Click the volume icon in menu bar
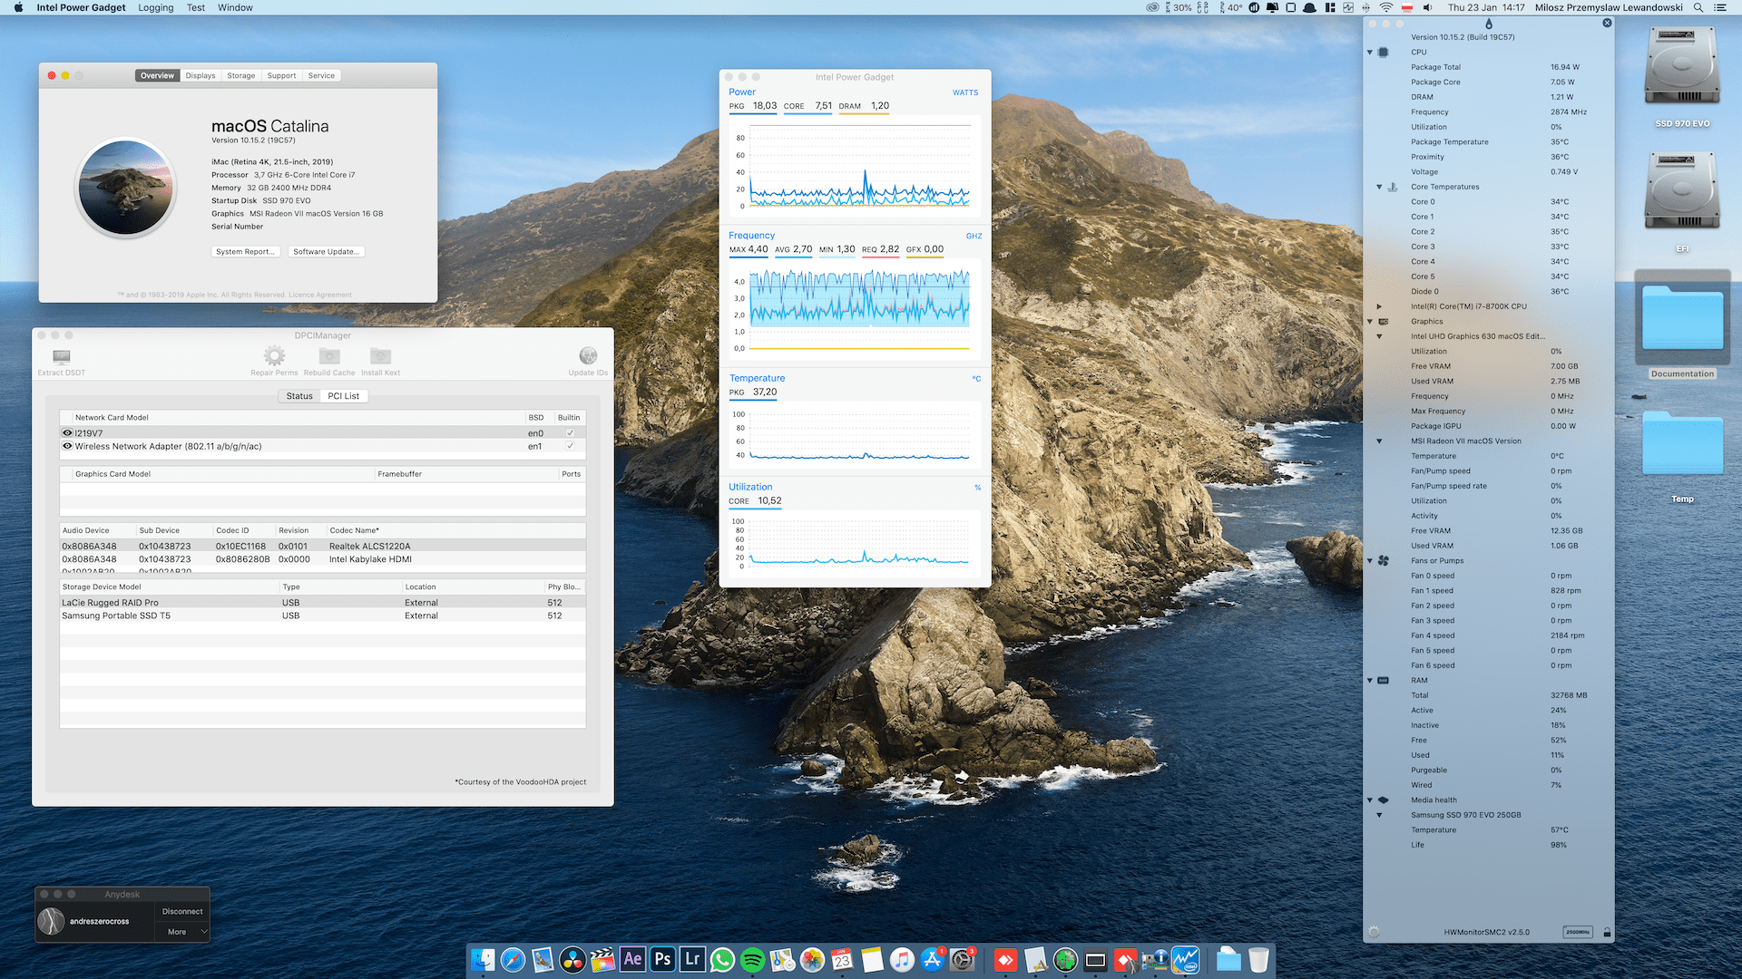 (x=1427, y=7)
